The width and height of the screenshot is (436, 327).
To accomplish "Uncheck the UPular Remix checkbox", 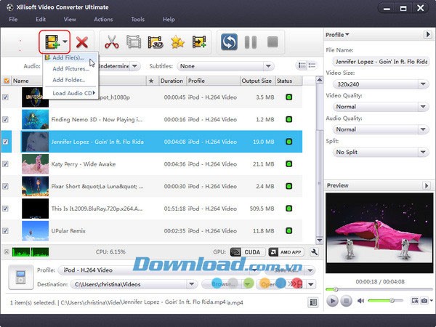I will click(5, 231).
